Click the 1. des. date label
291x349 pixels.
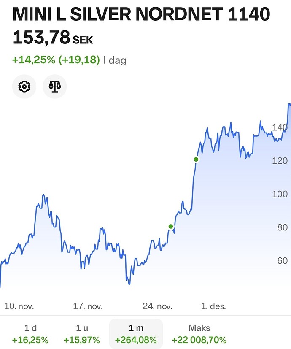click(x=213, y=306)
